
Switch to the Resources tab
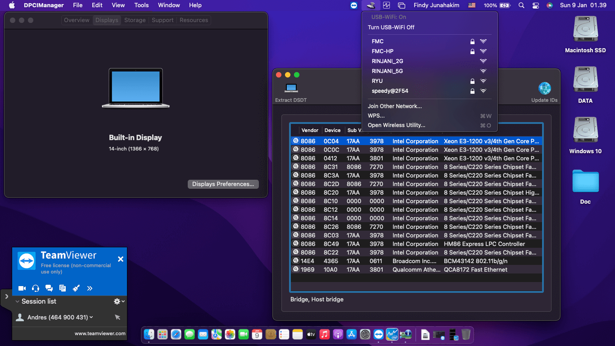(194, 20)
